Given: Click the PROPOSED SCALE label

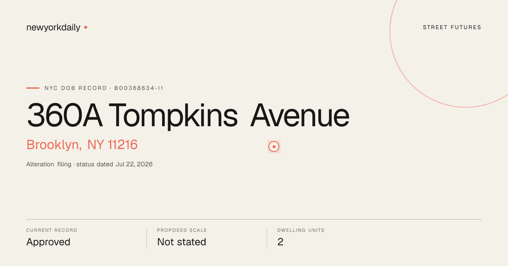Looking at the screenshot, I should pos(182,231).
